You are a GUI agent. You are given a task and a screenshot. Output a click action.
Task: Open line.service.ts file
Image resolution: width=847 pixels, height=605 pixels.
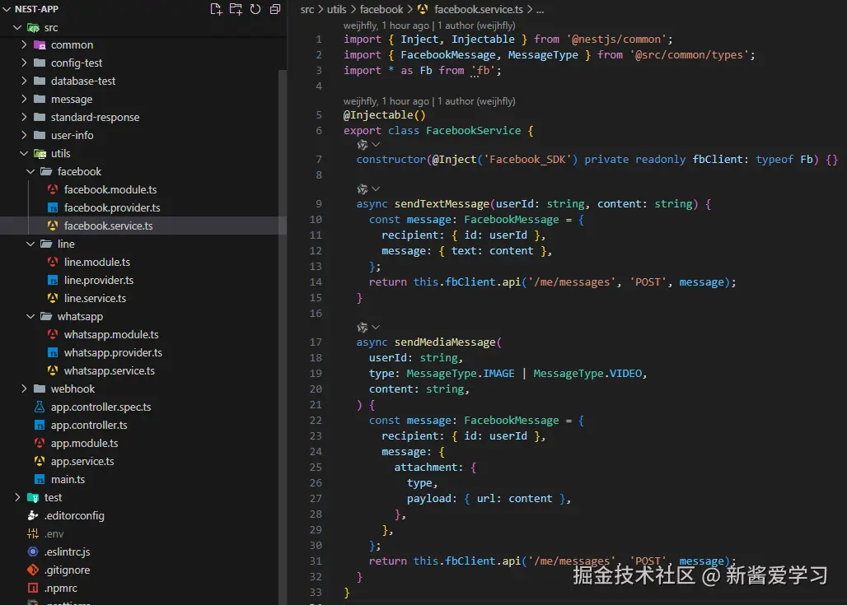click(x=95, y=298)
